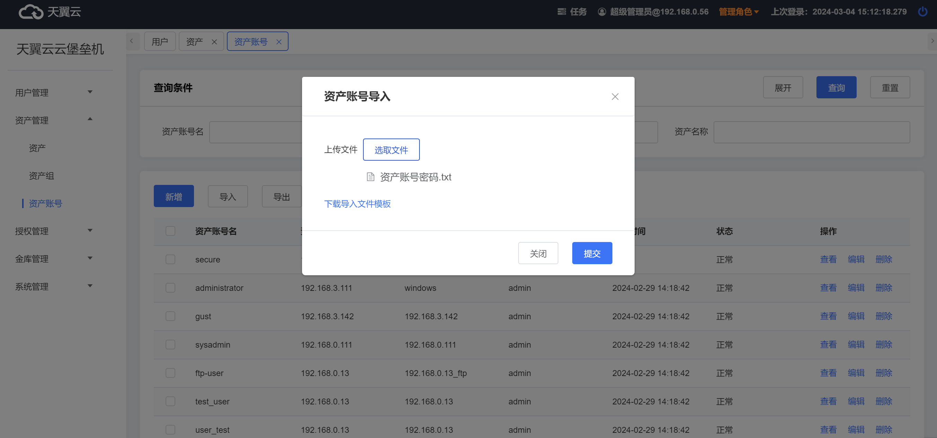Click 编辑 for the administrator row
The height and width of the screenshot is (438, 937).
click(x=856, y=288)
